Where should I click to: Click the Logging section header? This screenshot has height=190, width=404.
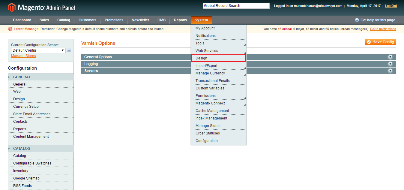tap(238, 64)
